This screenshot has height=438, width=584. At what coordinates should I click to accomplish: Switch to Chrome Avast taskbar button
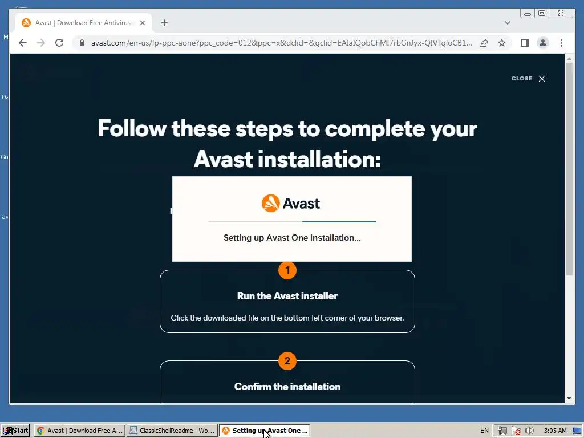tap(80, 431)
